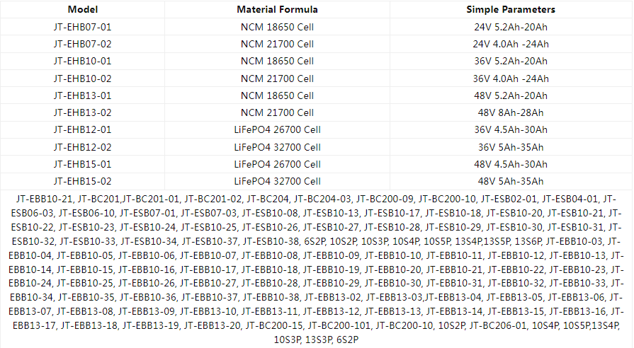The height and width of the screenshot is (348, 634).
Task: Click the 36V 5.2Ah-20Ah parameters cell
Action: point(510,61)
